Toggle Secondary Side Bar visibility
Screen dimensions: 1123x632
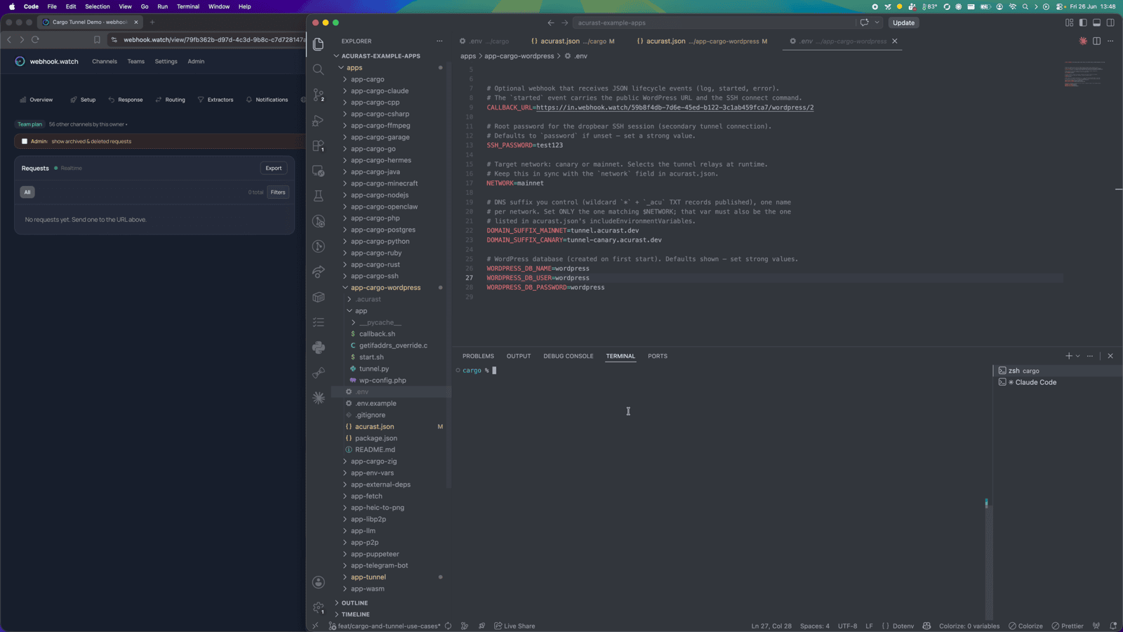[x=1110, y=22]
